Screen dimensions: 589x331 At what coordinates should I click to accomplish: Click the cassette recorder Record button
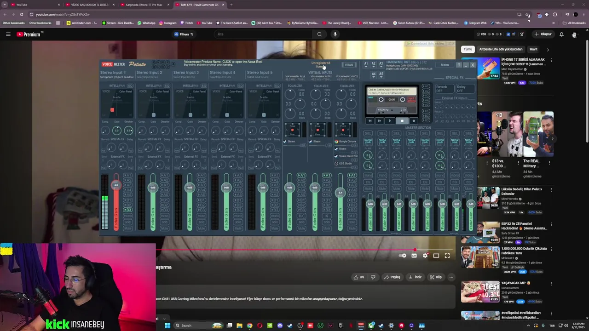click(x=413, y=121)
